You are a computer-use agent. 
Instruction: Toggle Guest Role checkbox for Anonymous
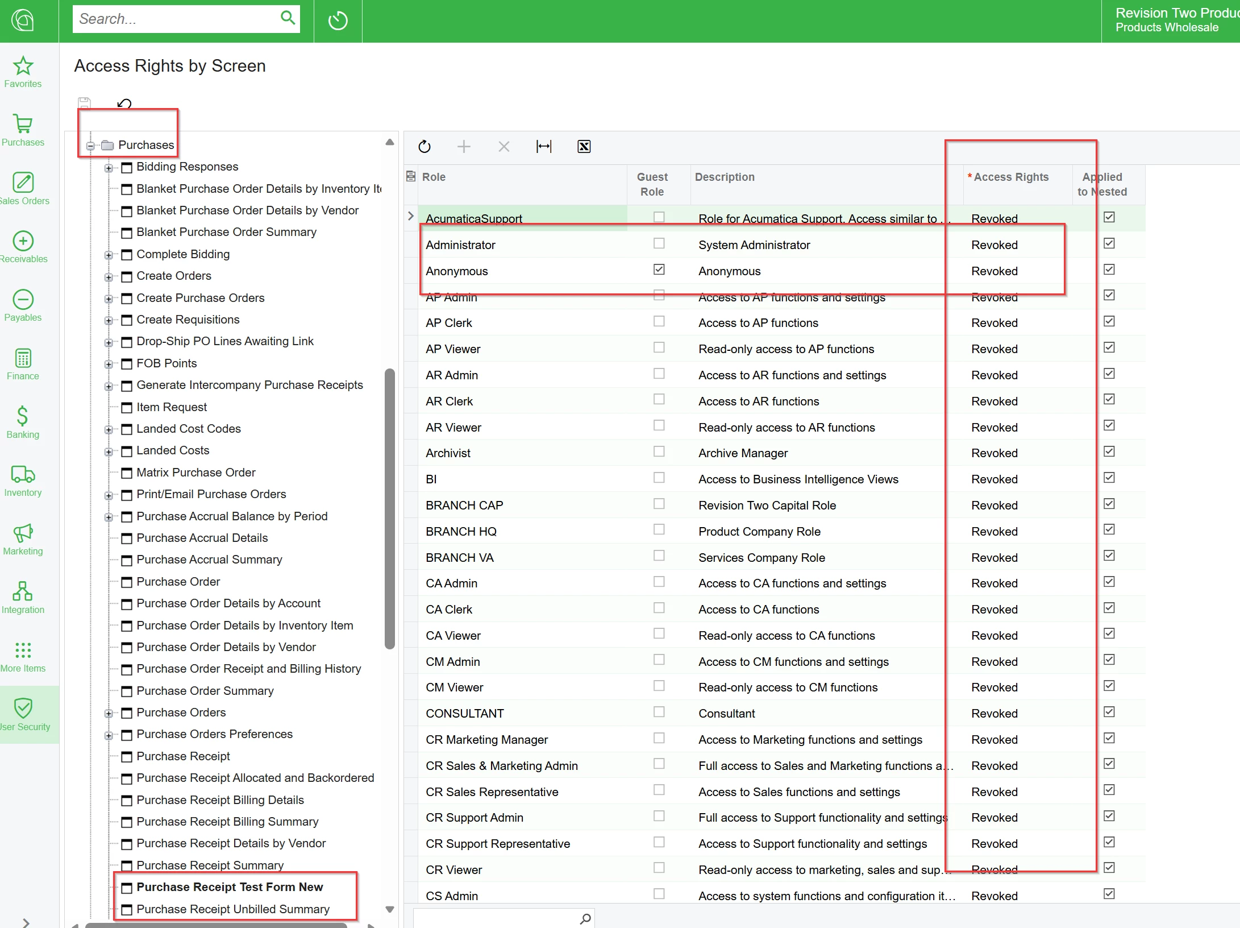[x=659, y=270]
